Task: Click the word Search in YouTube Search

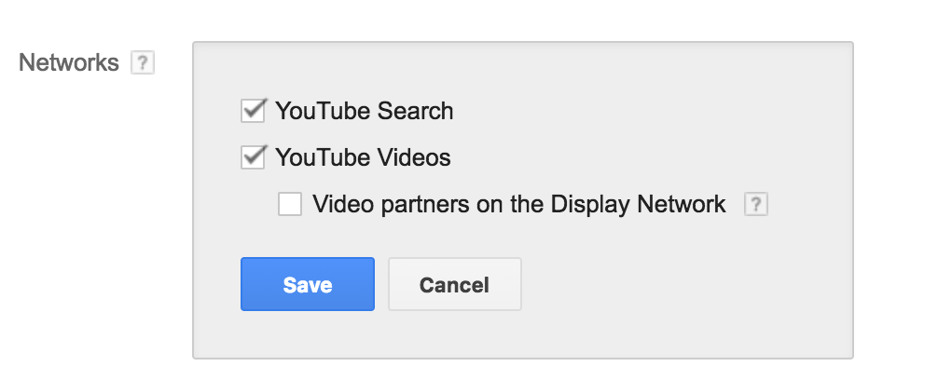Action: 415,111
